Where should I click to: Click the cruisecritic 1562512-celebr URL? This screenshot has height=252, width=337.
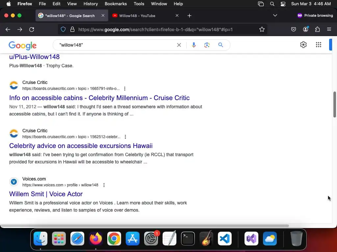tap(71, 137)
